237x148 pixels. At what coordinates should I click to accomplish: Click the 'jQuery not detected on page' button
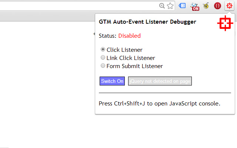(x=160, y=81)
